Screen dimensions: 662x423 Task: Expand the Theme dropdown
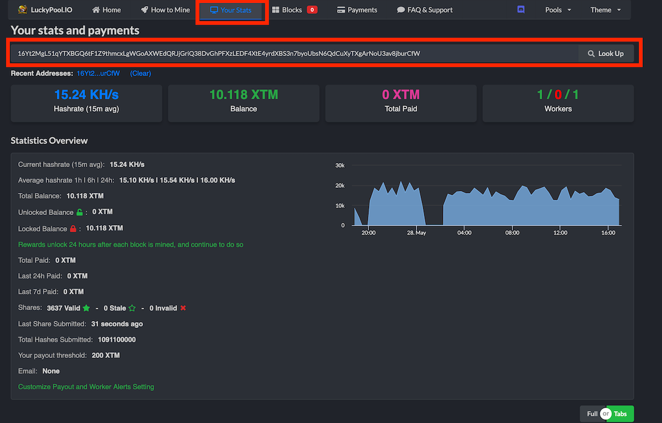pyautogui.click(x=606, y=10)
